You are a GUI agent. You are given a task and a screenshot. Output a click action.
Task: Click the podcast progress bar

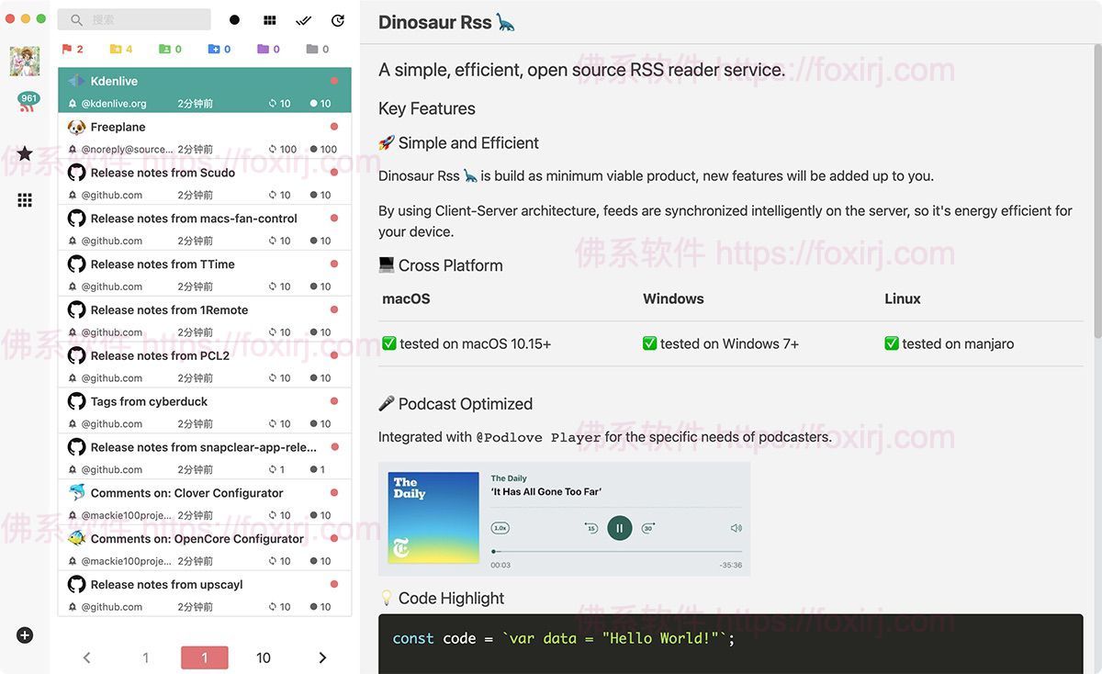point(615,551)
